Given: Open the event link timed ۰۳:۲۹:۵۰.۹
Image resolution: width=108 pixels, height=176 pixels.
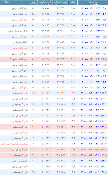Looking at the screenshot, I should 94,121.
